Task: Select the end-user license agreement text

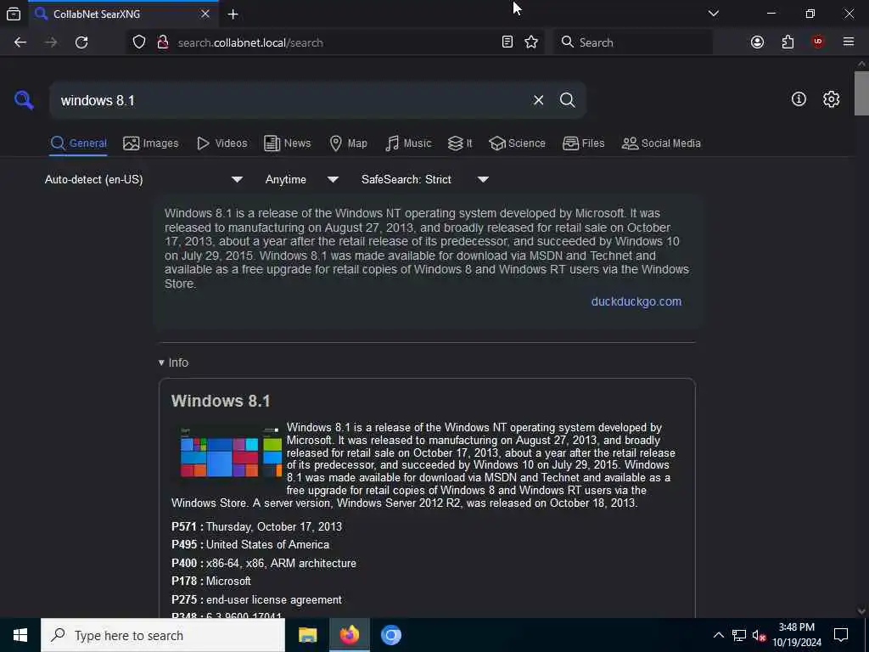Action: pos(274,600)
